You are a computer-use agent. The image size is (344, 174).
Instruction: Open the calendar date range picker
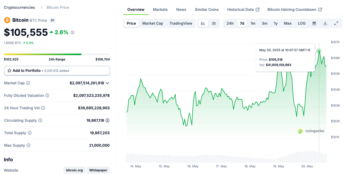pyautogui.click(x=314, y=23)
